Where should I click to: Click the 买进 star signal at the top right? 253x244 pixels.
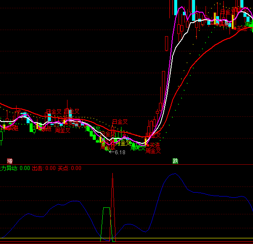coord(240,29)
